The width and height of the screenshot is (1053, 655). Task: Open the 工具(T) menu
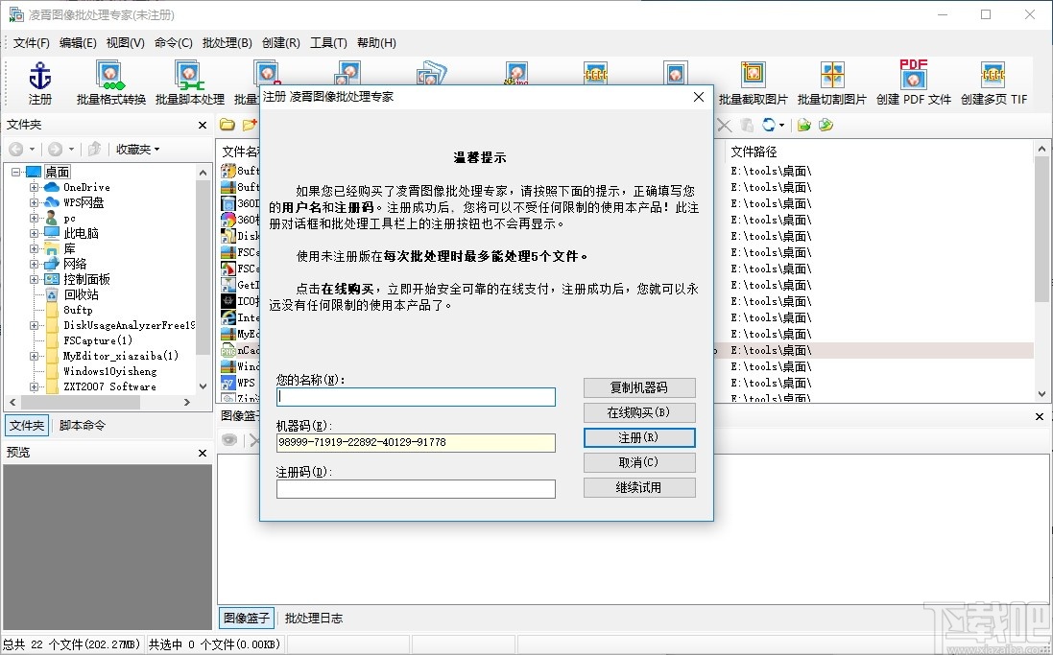click(x=328, y=43)
